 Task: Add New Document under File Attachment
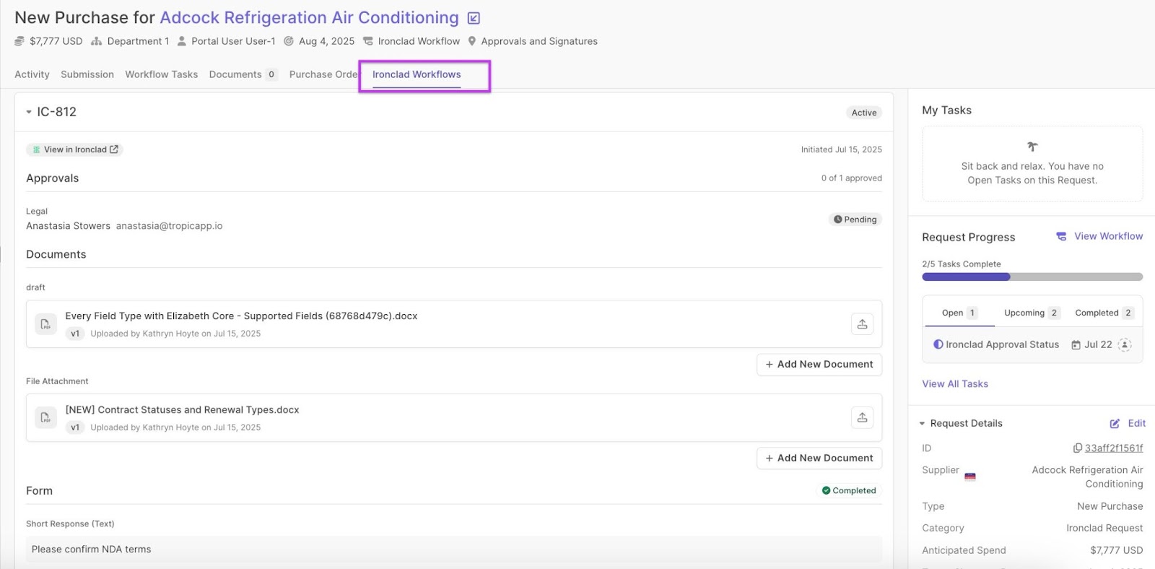(819, 459)
